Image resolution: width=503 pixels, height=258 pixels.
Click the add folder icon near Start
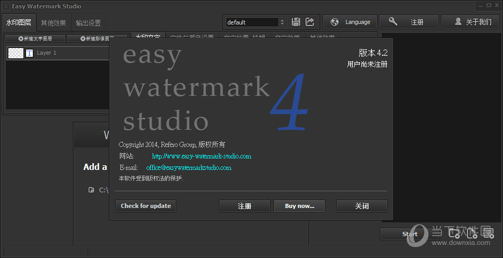point(455,232)
